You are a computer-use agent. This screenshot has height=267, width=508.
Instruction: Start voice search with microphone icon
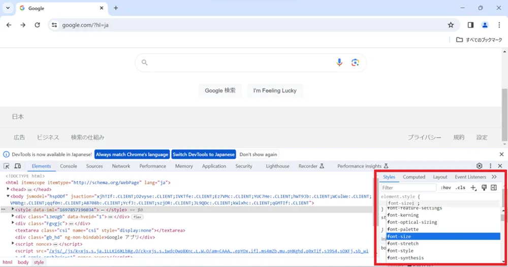339,62
